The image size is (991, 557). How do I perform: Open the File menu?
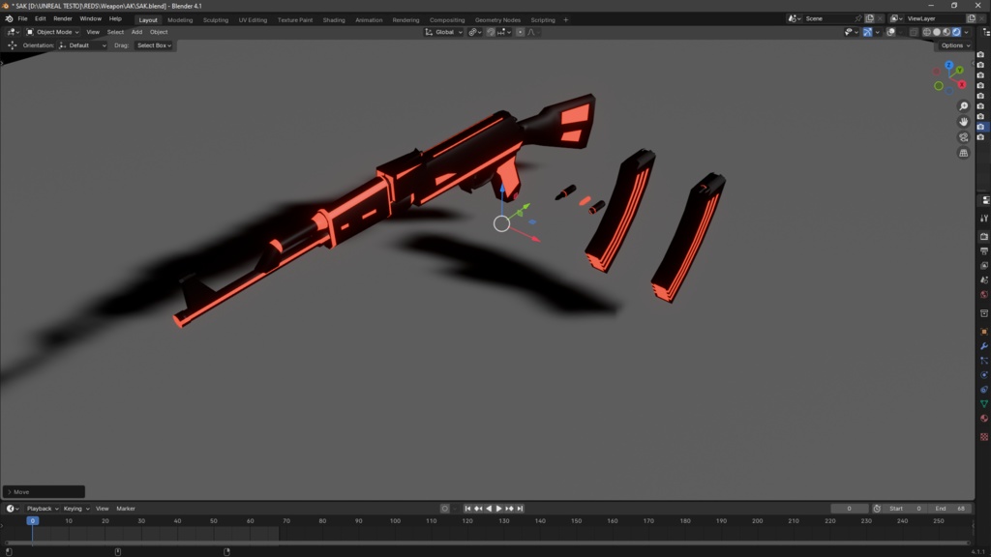click(22, 19)
